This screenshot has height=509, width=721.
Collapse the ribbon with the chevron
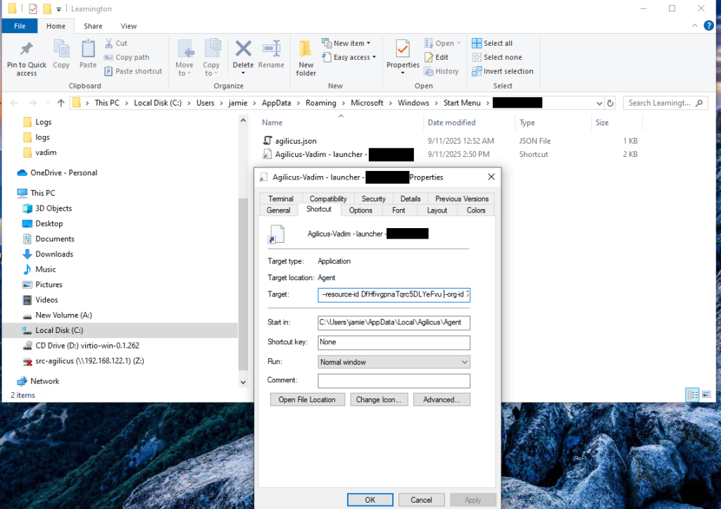[x=694, y=26]
